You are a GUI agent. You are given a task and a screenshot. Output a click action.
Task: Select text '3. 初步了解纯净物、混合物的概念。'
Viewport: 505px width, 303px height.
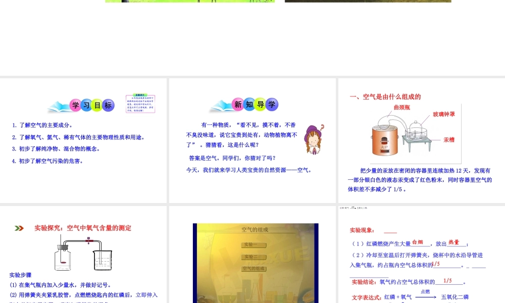click(56, 149)
